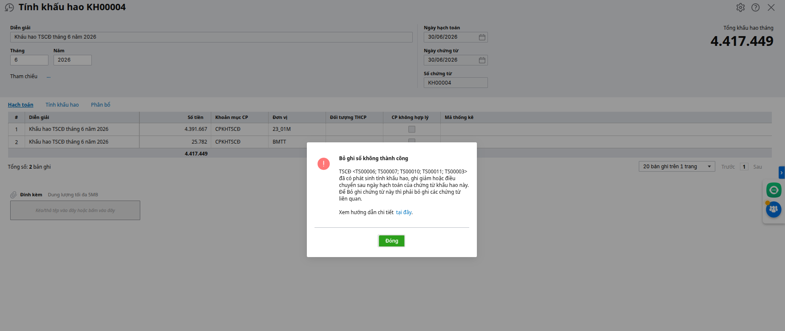785x331 pixels.
Task: Expand the blue side panel arrow
Action: (781, 173)
